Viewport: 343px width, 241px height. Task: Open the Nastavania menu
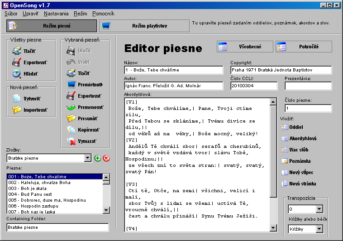click(x=56, y=14)
